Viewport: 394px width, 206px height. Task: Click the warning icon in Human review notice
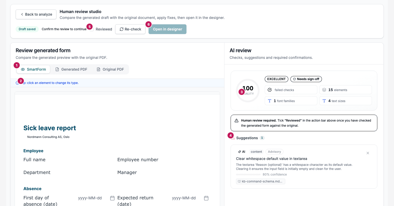[x=237, y=121]
